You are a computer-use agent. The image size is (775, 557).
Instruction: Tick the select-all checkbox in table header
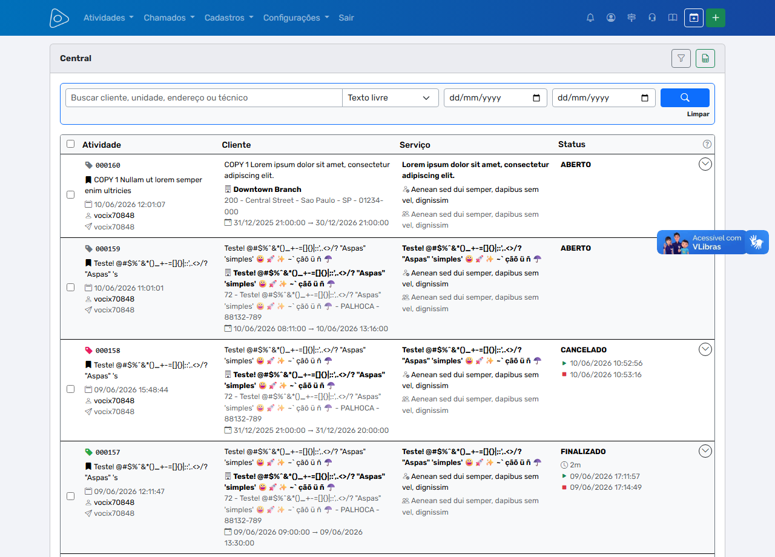[70, 144]
